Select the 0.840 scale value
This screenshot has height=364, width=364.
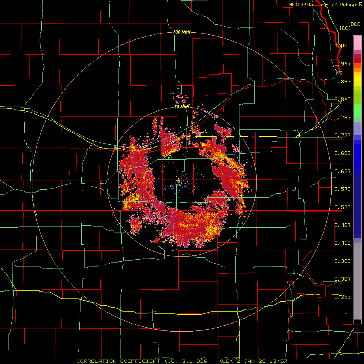[x=343, y=99]
